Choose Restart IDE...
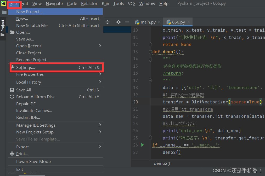Screen dimensions: 265x176 click(56, 118)
